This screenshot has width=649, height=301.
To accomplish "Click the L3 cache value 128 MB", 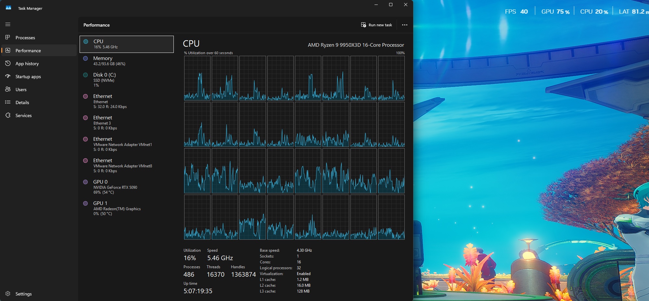I will (x=303, y=291).
